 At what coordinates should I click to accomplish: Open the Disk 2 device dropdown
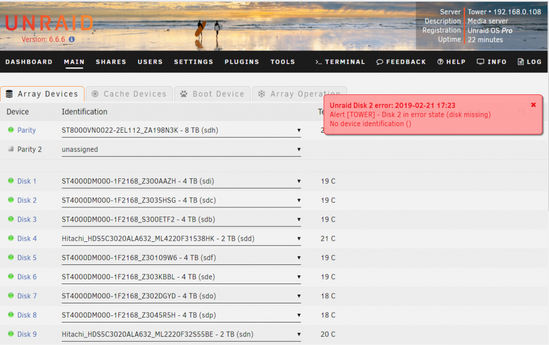pos(181,201)
